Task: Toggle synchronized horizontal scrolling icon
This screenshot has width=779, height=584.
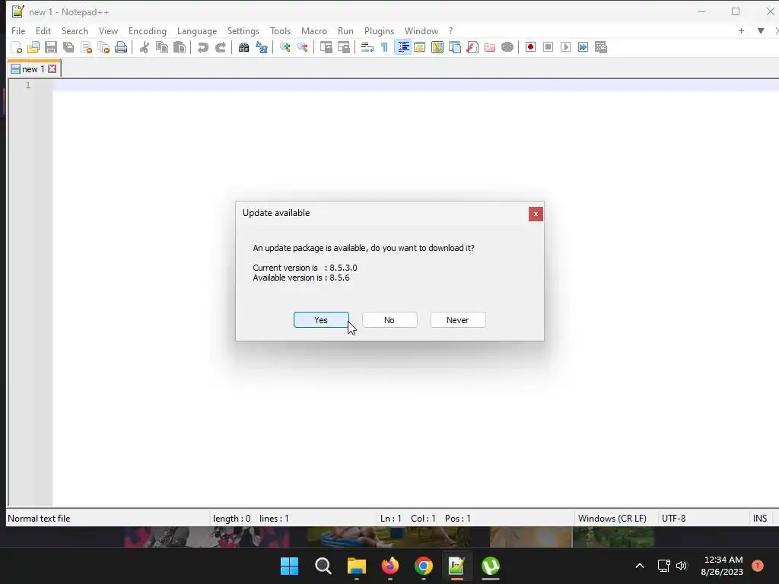Action: (343, 47)
